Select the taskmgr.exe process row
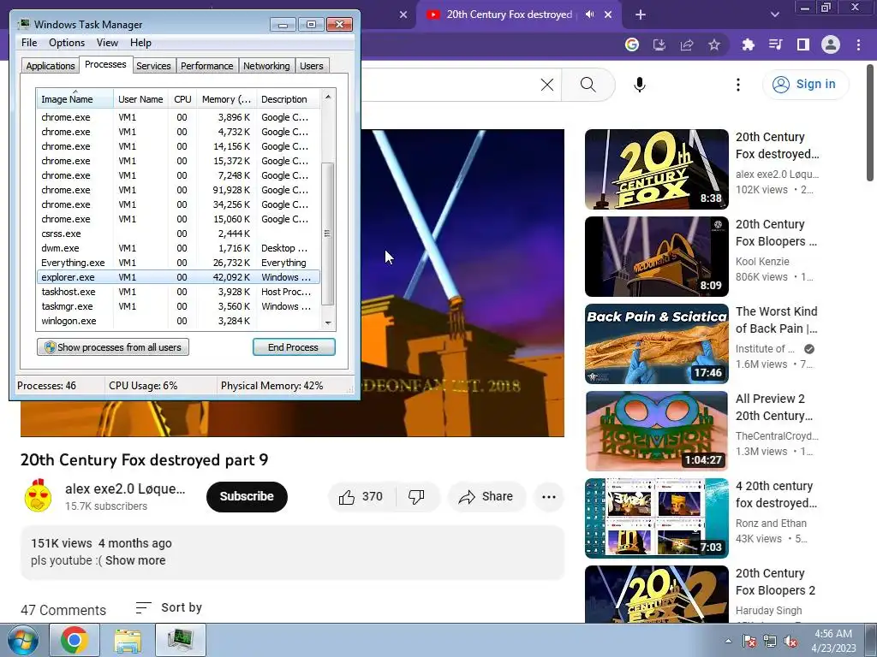 tap(178, 306)
